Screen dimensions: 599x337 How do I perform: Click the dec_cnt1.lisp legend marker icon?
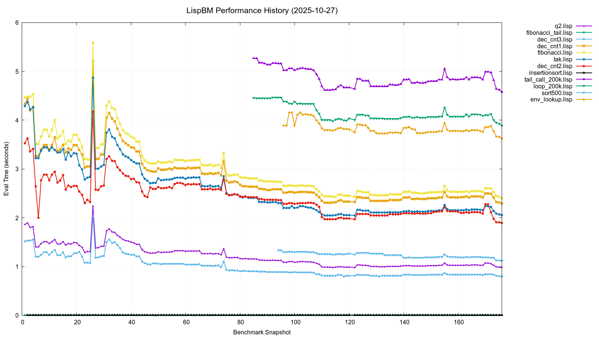(x=584, y=46)
